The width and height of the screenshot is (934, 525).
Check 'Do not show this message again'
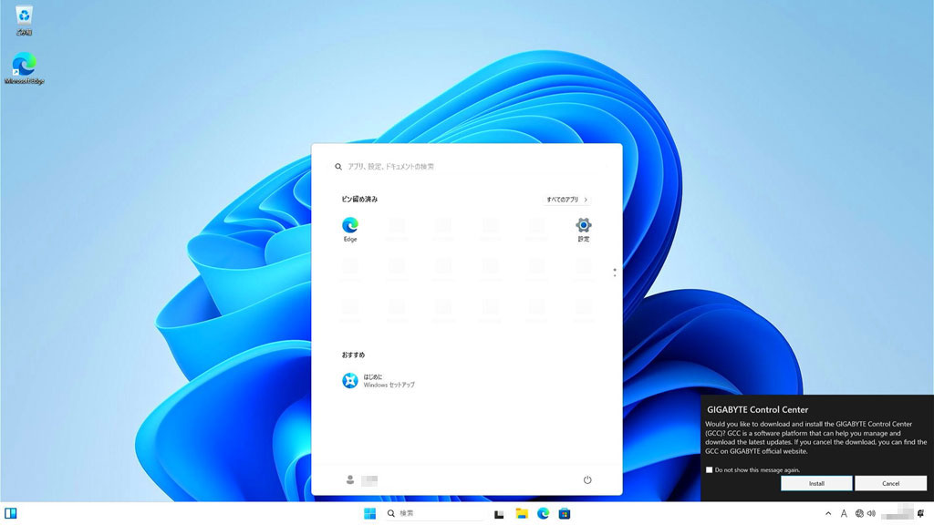(x=710, y=470)
